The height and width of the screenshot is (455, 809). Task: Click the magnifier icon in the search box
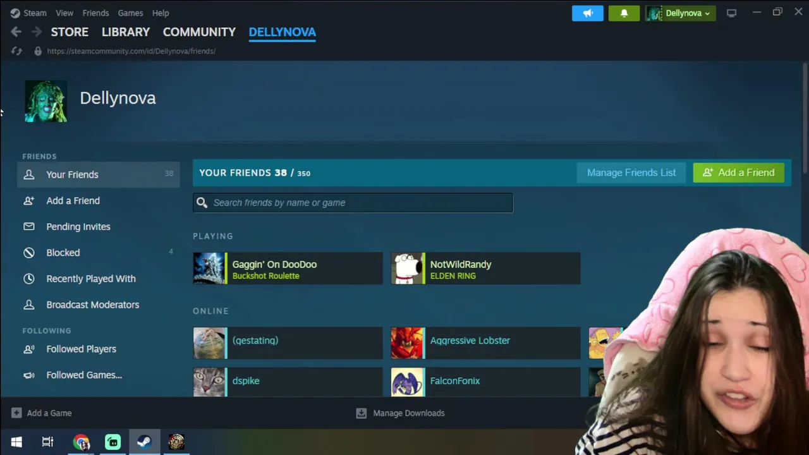[202, 202]
